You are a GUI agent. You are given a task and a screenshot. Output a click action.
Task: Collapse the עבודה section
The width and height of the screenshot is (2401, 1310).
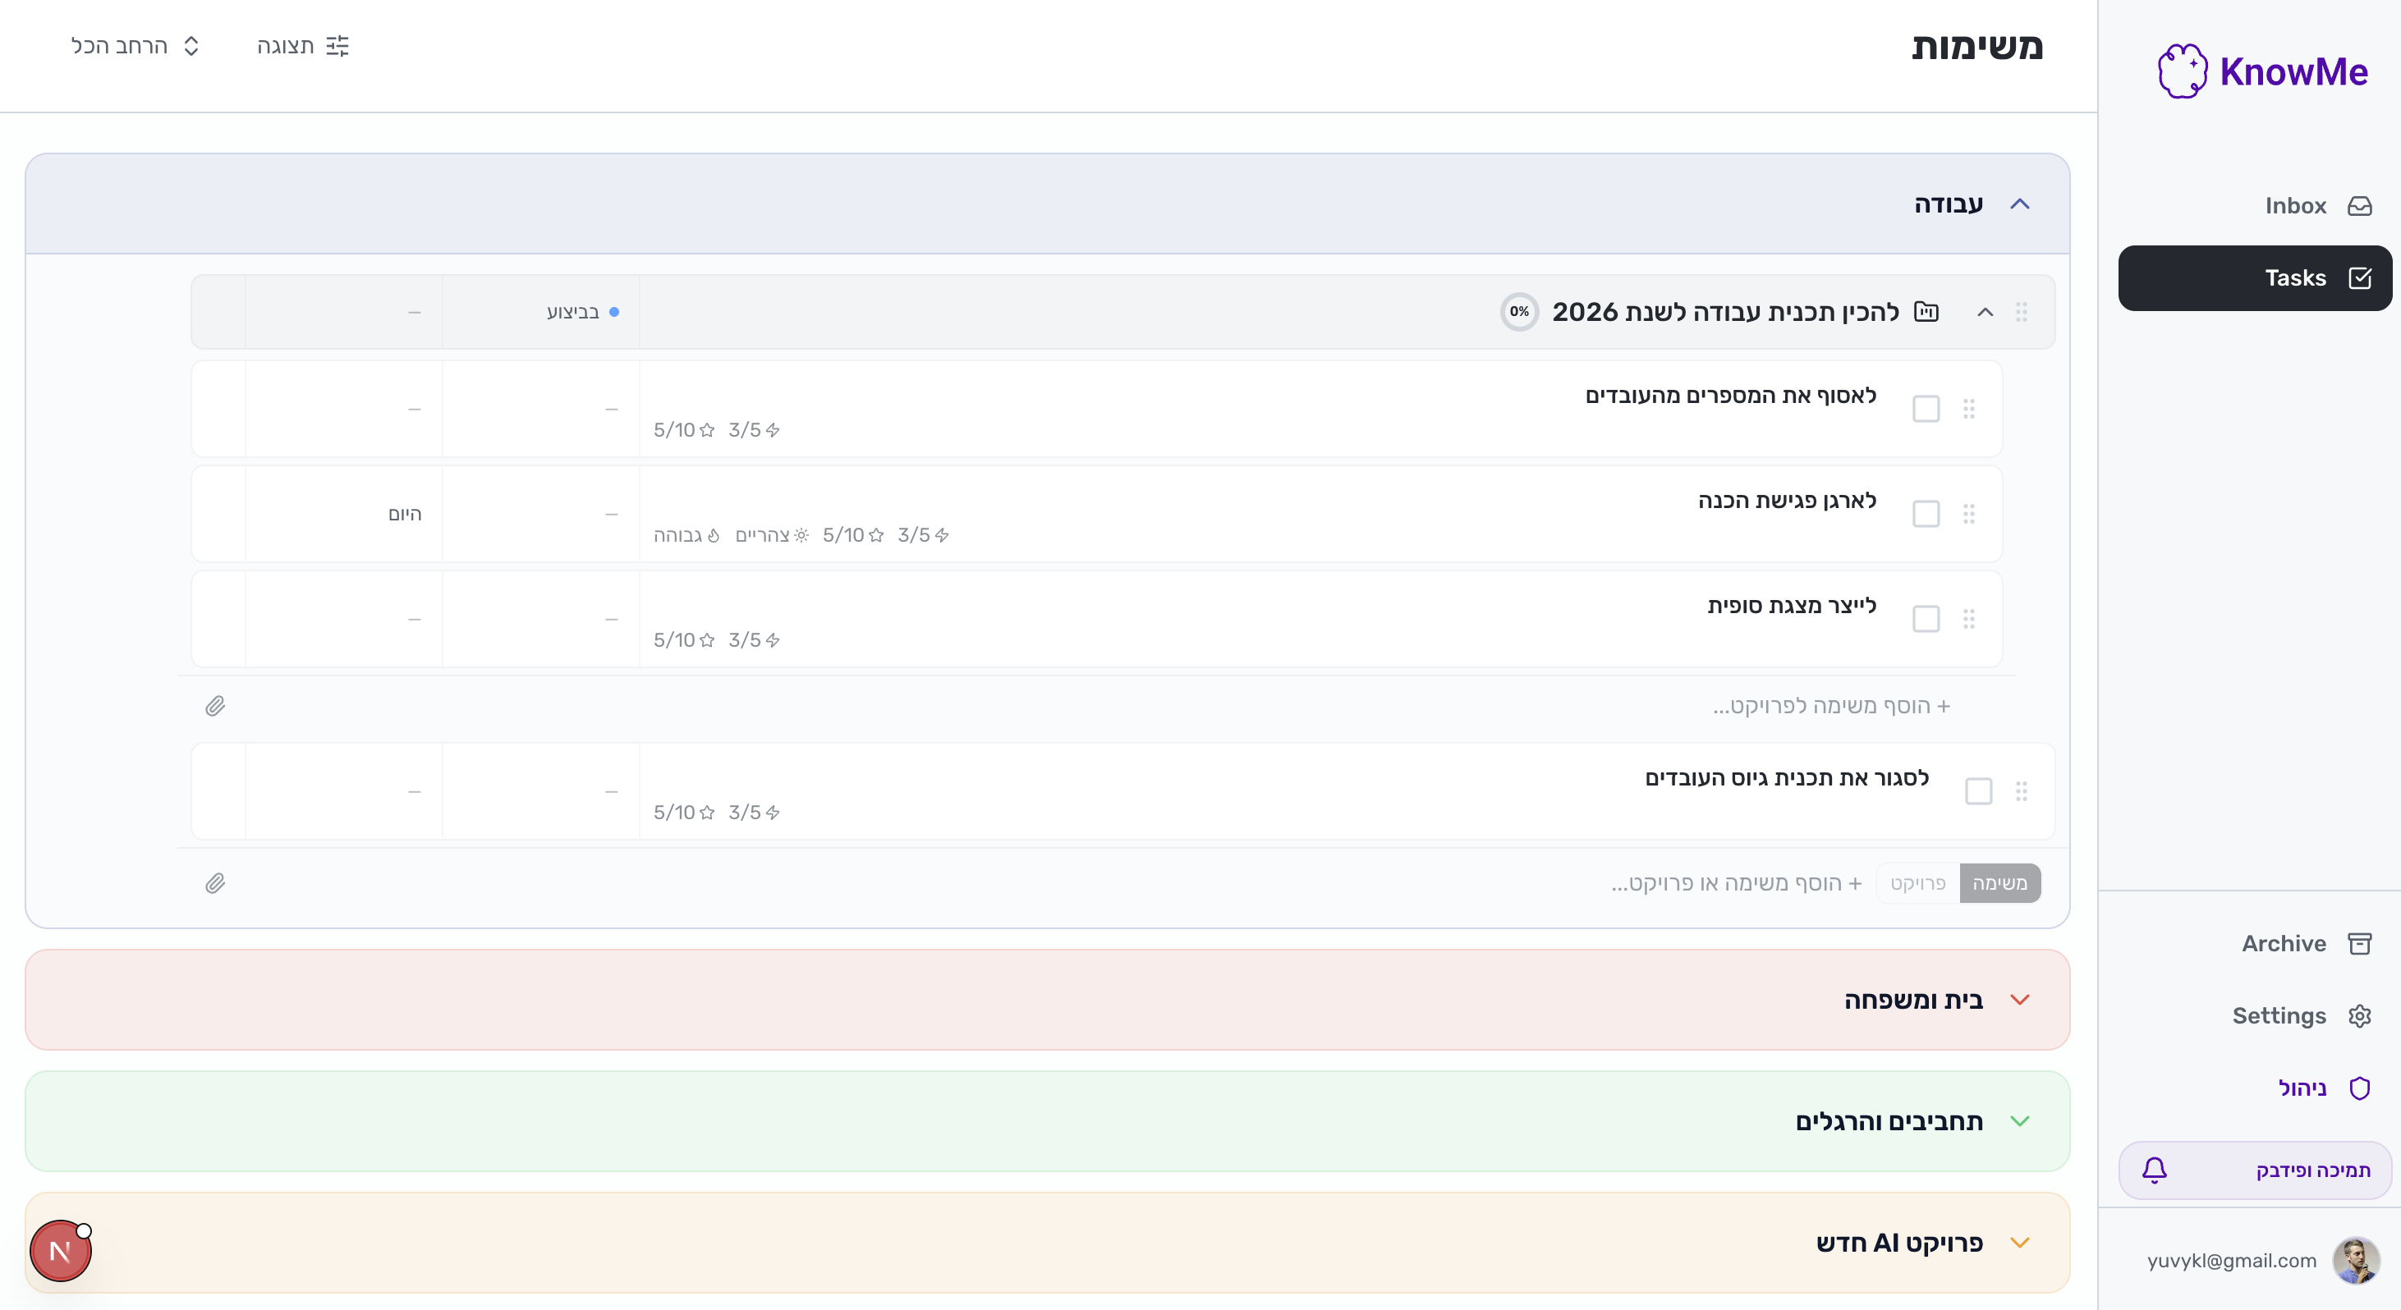2019,204
